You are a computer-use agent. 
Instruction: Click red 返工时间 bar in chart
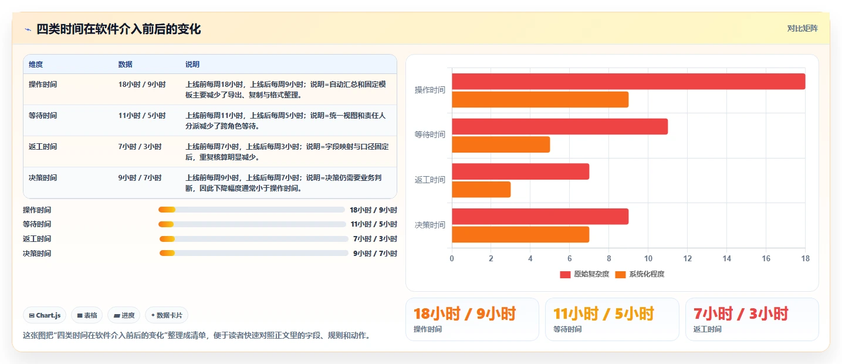coord(520,171)
